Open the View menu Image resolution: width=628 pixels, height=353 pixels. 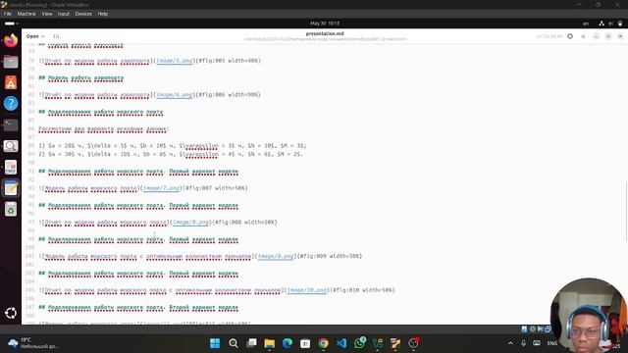47,14
